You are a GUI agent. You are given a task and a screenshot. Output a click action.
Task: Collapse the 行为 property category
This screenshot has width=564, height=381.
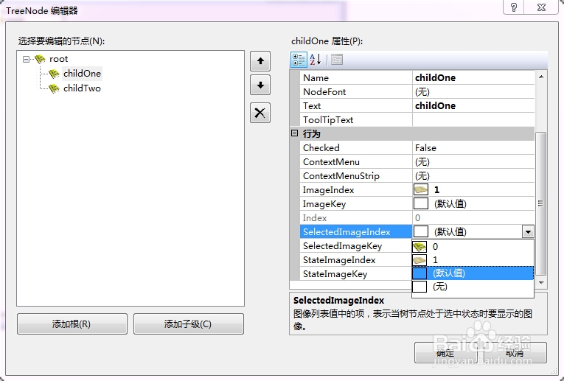click(x=295, y=133)
